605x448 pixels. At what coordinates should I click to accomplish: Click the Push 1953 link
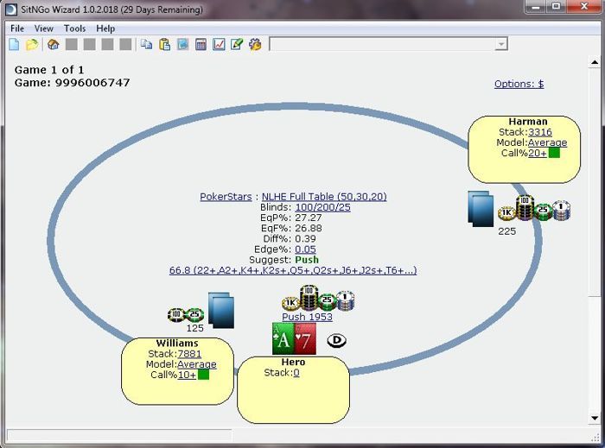tap(307, 317)
